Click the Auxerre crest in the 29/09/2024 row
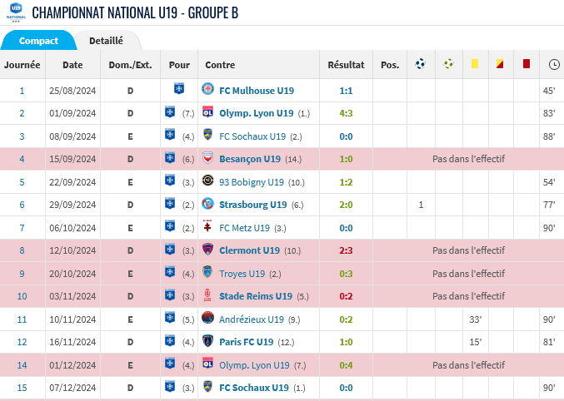Screen dimensions: 564x401 click(x=170, y=203)
